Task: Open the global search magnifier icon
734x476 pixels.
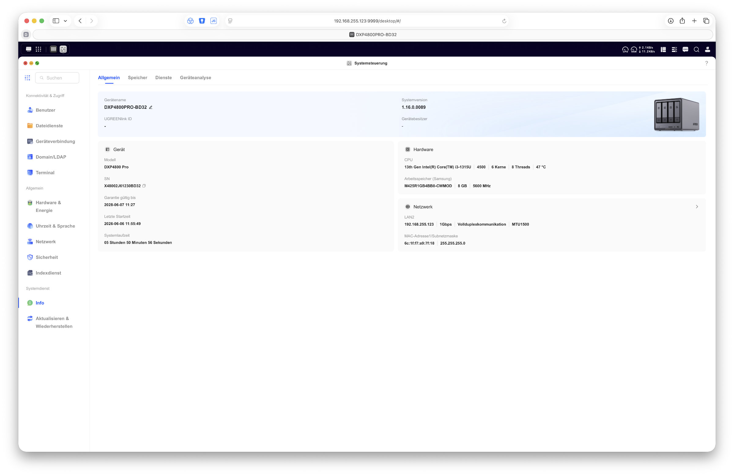Action: click(x=696, y=49)
